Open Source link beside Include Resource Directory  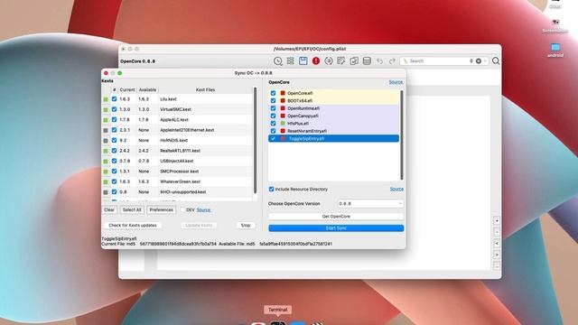[396, 189]
